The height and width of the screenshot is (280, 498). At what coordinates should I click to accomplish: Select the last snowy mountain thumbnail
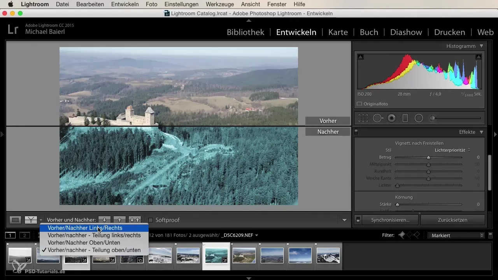(328, 255)
